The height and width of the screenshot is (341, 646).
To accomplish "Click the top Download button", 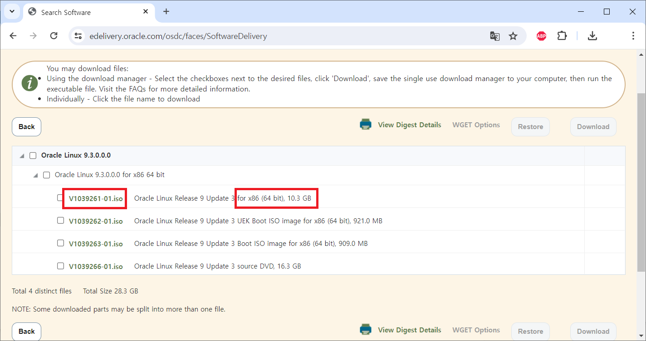I will pyautogui.click(x=593, y=127).
